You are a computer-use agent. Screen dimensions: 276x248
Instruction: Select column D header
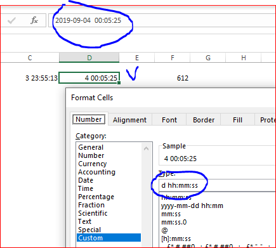click(89, 58)
